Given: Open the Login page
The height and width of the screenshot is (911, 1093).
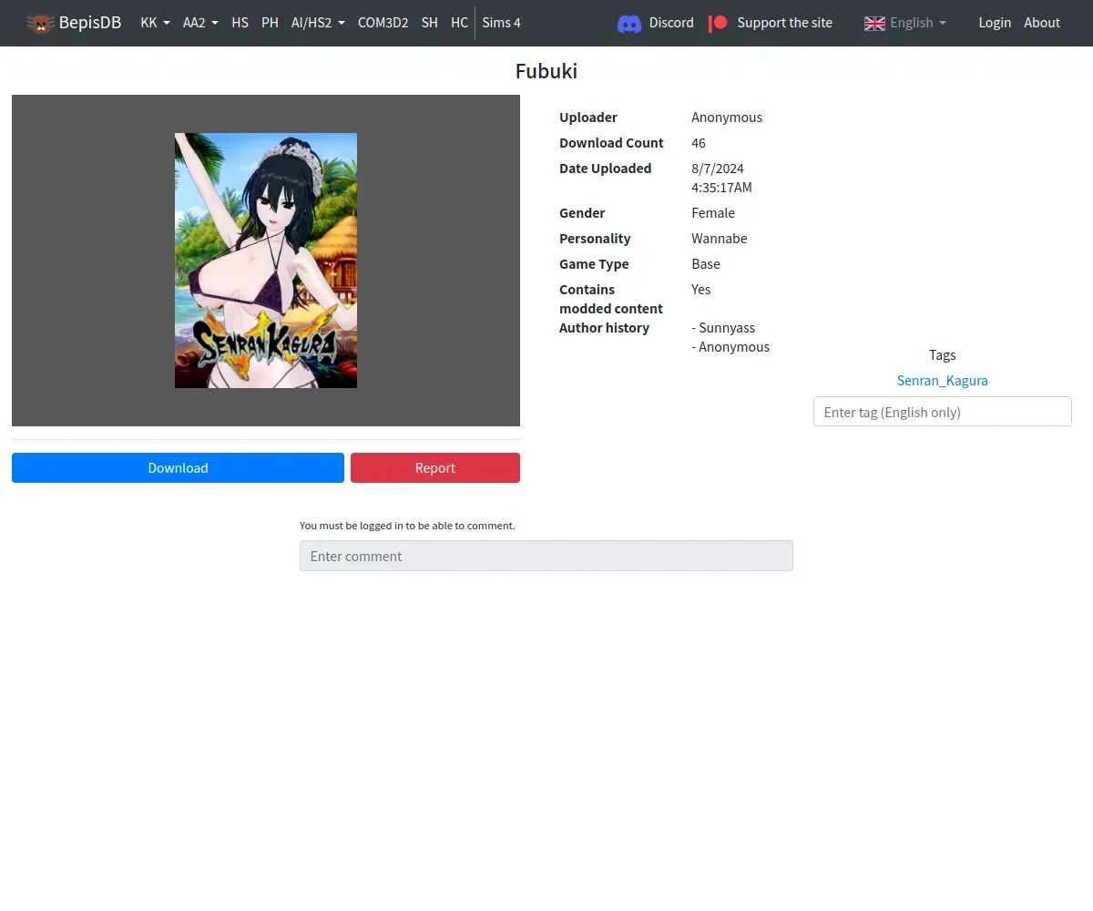Looking at the screenshot, I should click(x=995, y=23).
